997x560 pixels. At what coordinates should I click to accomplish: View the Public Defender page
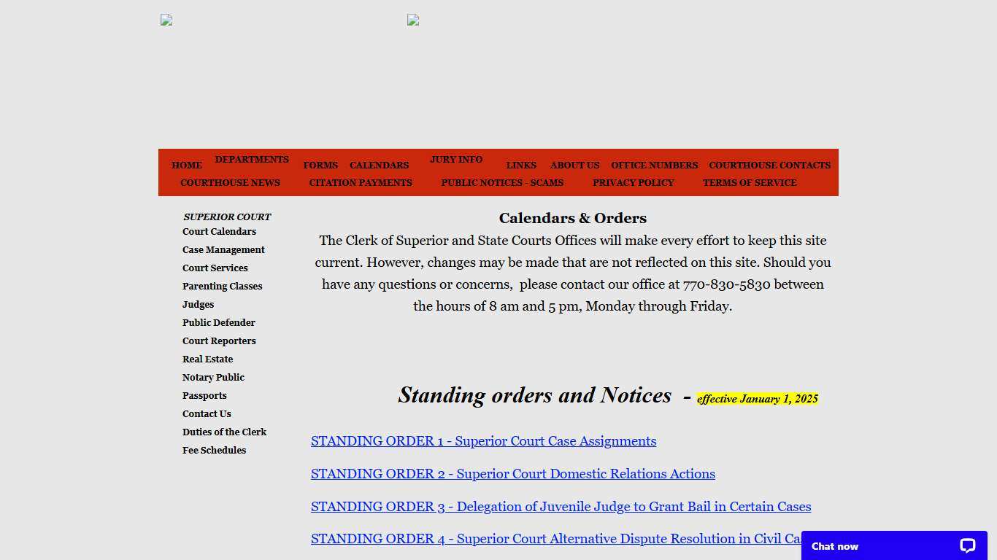click(x=219, y=323)
